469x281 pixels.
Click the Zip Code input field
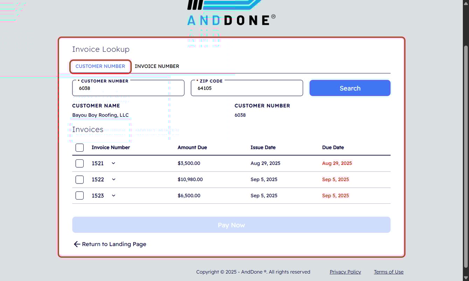(x=247, y=88)
